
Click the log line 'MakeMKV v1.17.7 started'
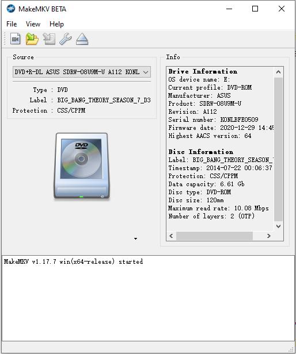click(73, 261)
